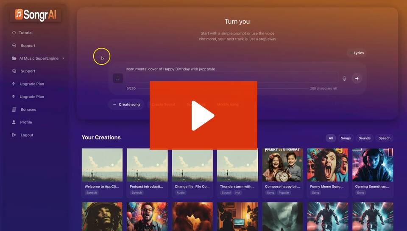Click the Tutorial circle icon

pyautogui.click(x=14, y=33)
